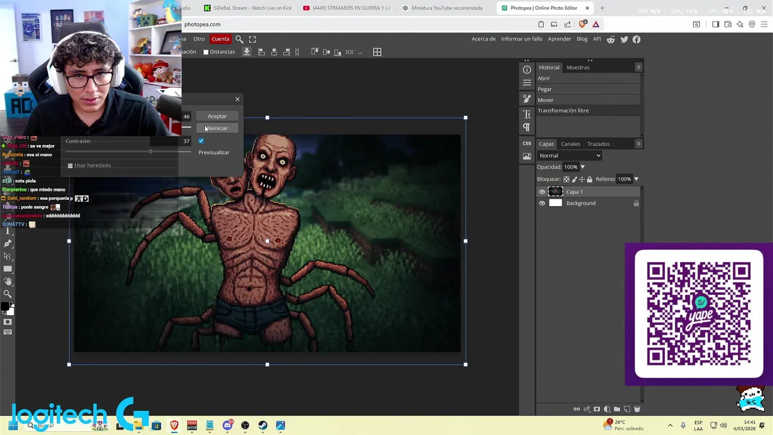Click the Reddit icon in header
Viewport: 773px width, 435px height.
(611, 39)
